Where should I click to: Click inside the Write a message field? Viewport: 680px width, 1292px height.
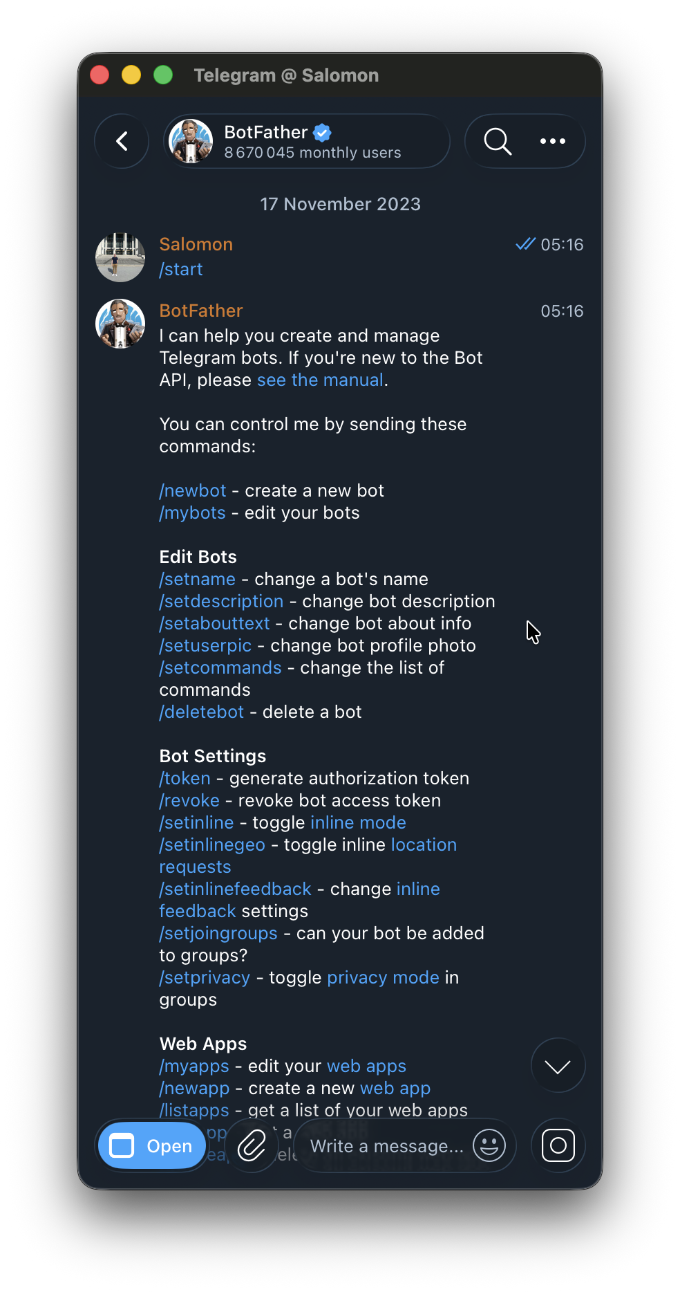click(x=387, y=1146)
